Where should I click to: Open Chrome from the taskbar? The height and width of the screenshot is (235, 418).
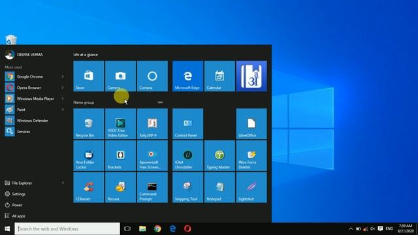coord(157,228)
